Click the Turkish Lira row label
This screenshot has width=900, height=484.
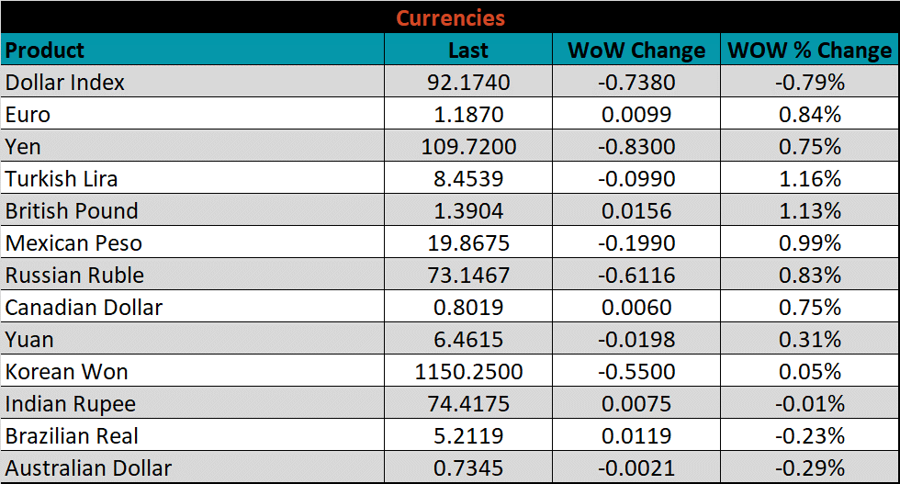(x=62, y=179)
